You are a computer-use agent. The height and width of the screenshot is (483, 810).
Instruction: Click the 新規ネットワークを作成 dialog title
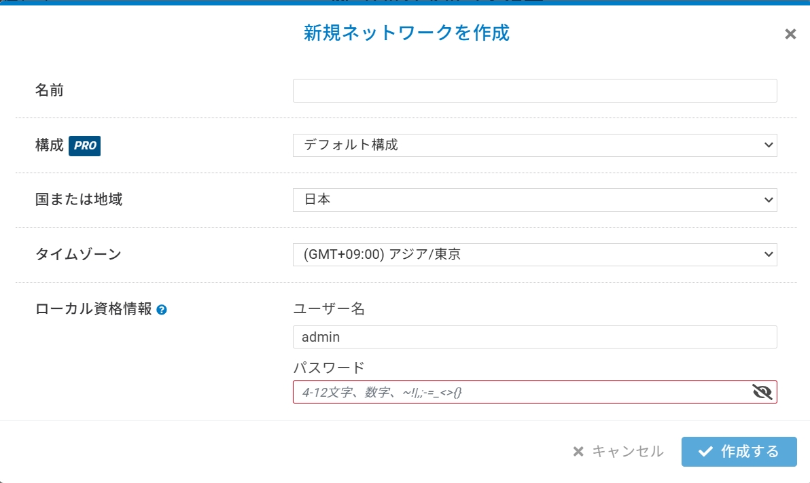pyautogui.click(x=406, y=33)
